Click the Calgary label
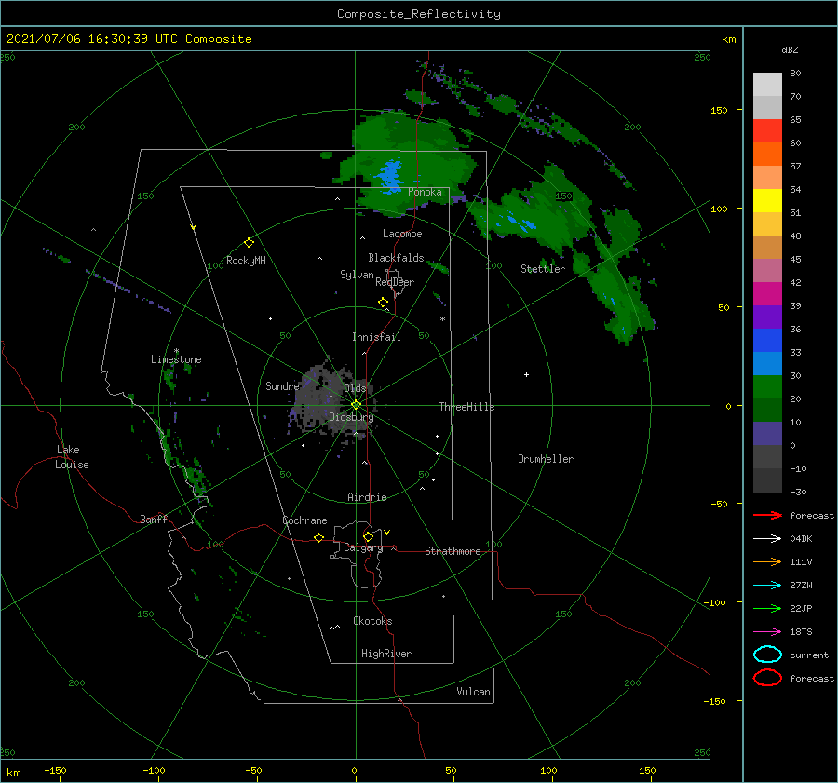The width and height of the screenshot is (838, 783). coord(363,547)
